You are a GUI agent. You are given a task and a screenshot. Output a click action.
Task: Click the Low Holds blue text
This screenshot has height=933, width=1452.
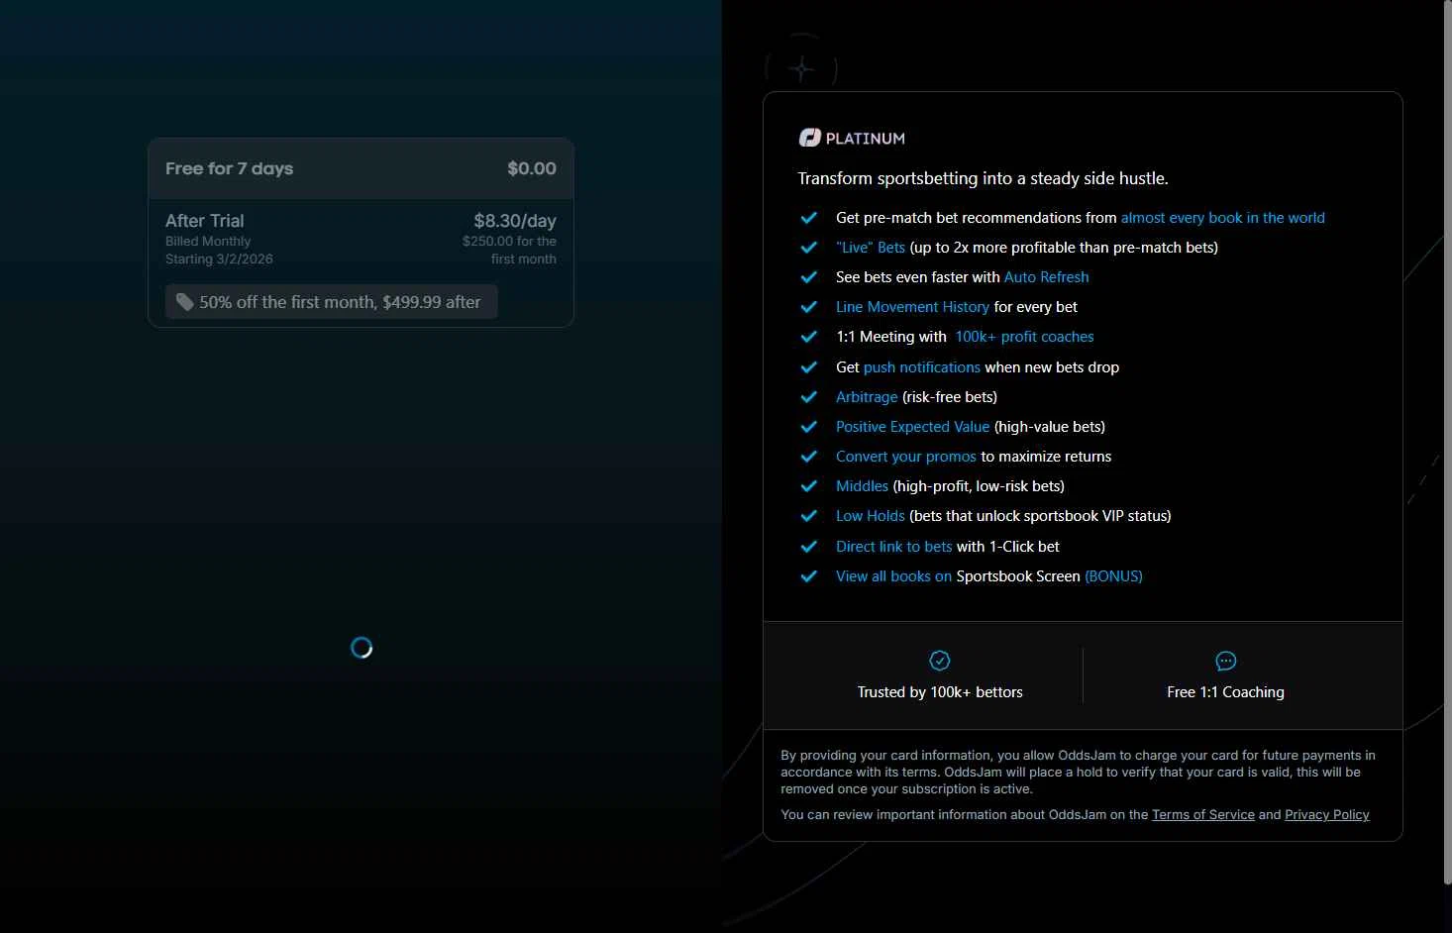[x=870, y=516]
